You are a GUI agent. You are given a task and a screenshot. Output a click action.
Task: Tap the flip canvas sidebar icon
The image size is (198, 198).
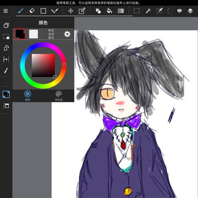pyautogui.click(x=6, y=59)
